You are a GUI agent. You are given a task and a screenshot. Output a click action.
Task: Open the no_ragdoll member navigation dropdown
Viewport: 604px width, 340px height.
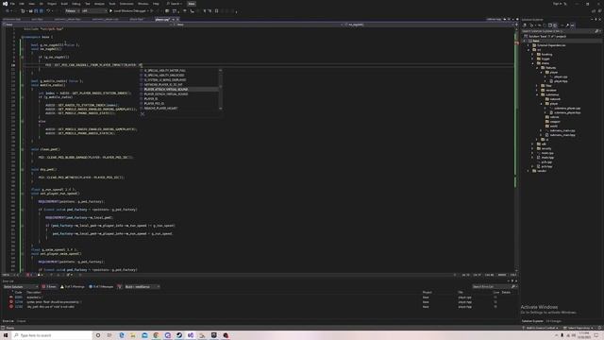[430, 25]
